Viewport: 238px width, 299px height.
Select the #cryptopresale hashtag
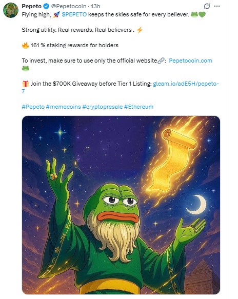103,107
